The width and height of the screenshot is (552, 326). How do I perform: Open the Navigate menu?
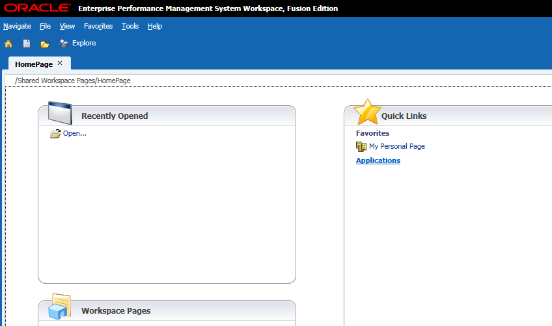[17, 26]
